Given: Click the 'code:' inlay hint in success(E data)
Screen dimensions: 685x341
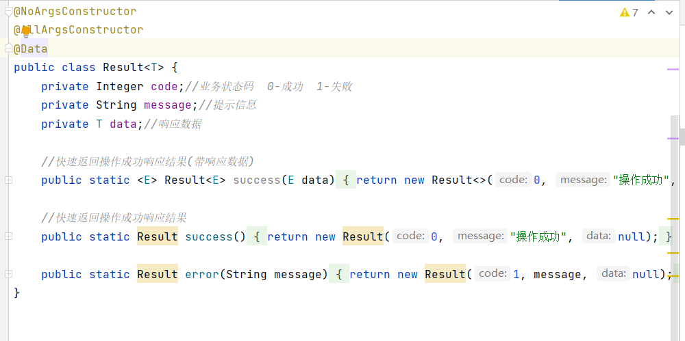Looking at the screenshot, I should click(x=514, y=180).
